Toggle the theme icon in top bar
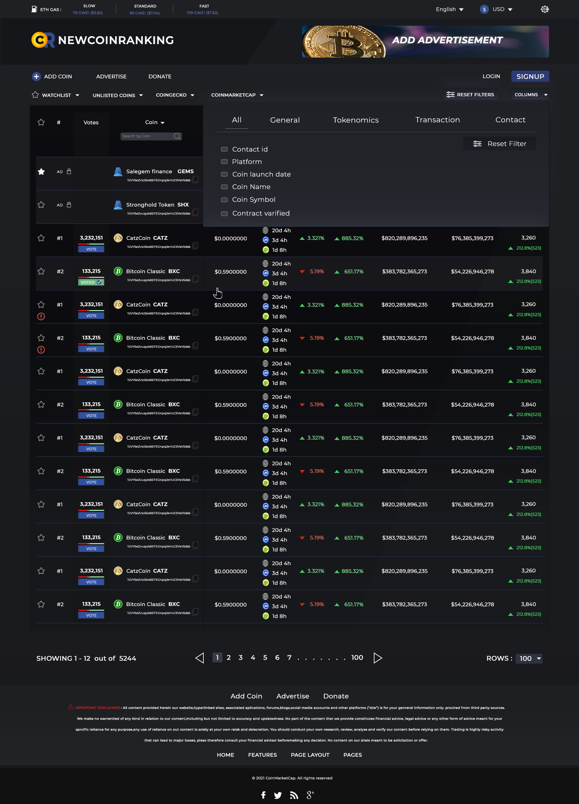 [x=545, y=9]
